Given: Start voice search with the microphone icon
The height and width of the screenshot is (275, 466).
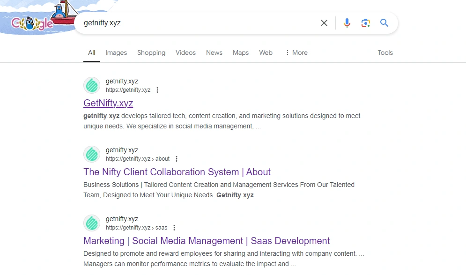Looking at the screenshot, I should (x=347, y=23).
